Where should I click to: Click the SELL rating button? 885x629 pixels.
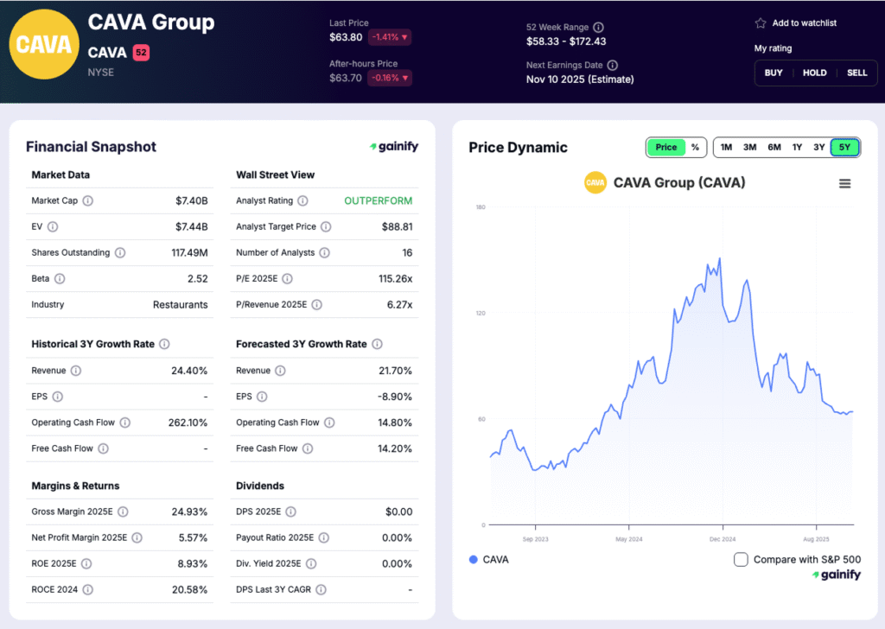(856, 73)
